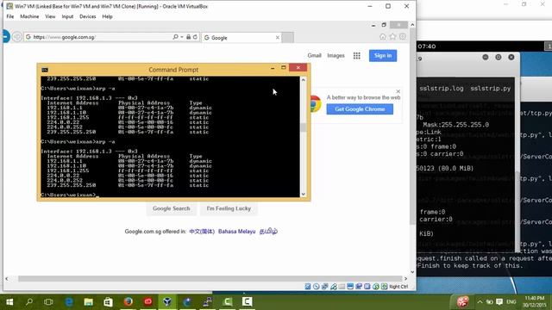This screenshot has width=552, height=310.
Task: Switch to VirtualBox in the taskbar
Action: point(167,302)
